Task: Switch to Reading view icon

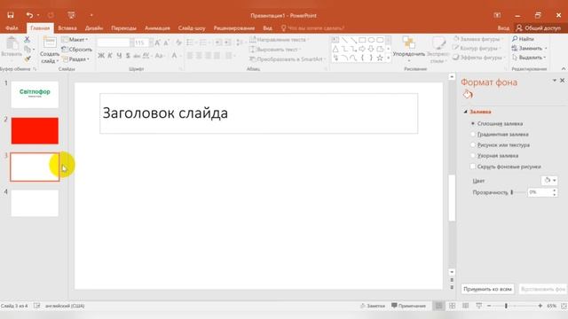Action: click(x=465, y=306)
